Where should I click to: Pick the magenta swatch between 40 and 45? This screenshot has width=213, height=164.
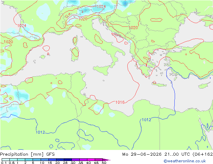[x=91, y=160]
